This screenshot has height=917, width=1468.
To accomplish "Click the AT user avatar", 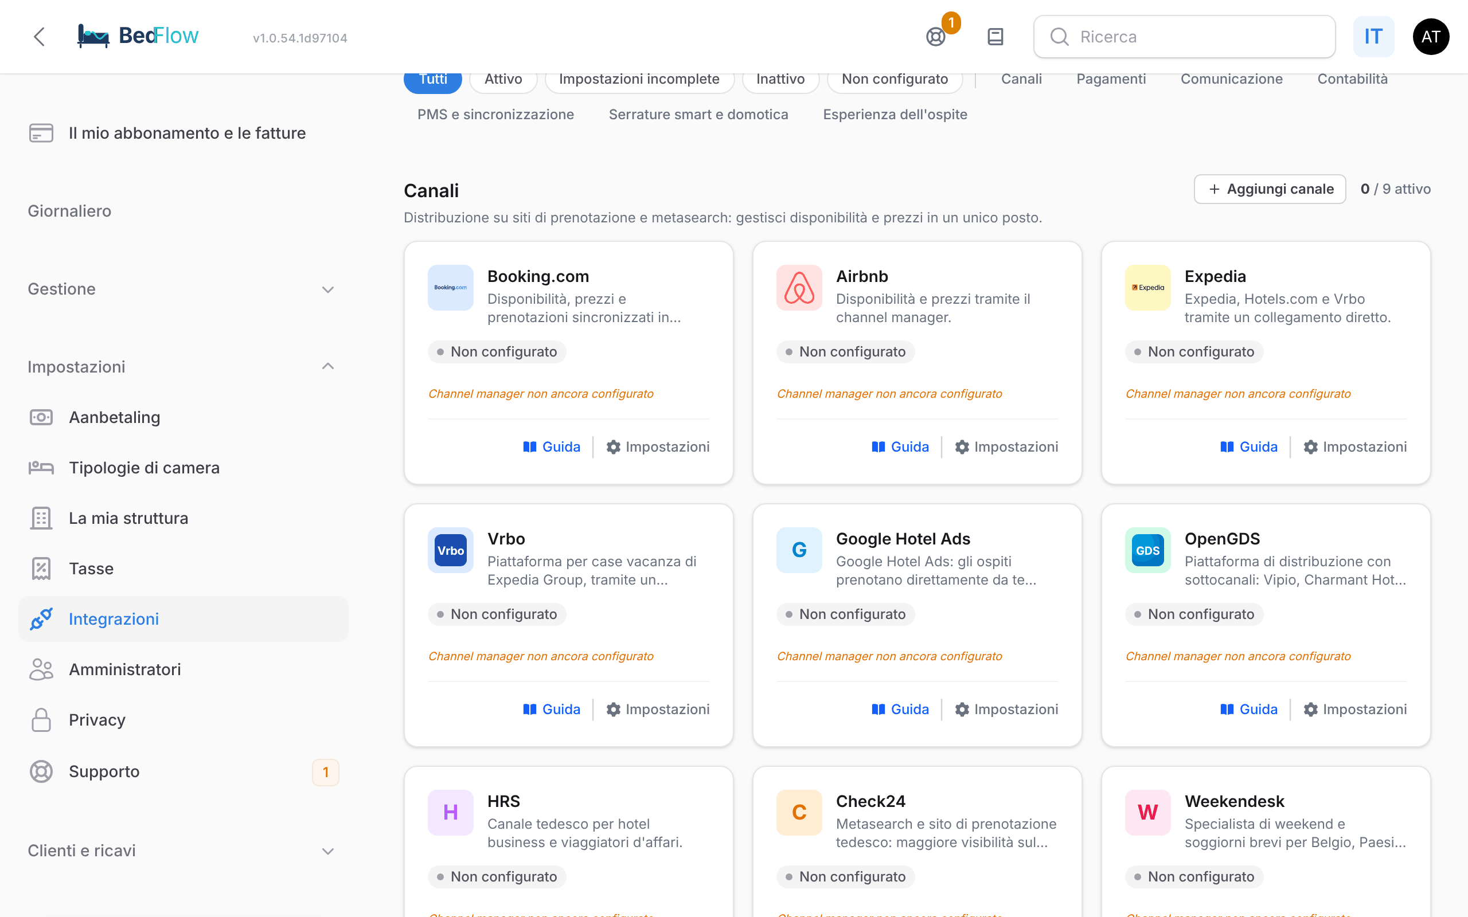I will point(1431,37).
